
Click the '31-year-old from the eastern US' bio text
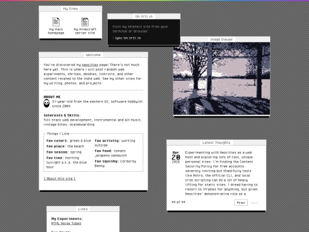tap(97, 104)
